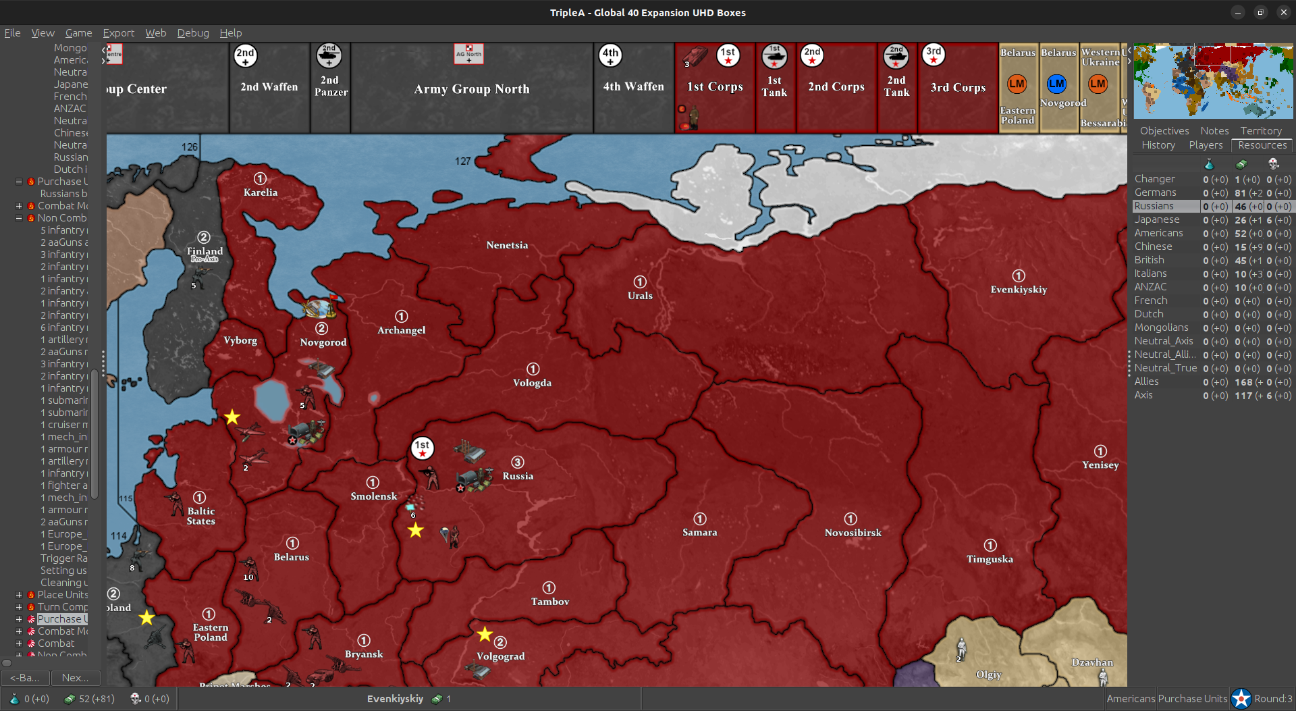This screenshot has height=711, width=1296.
Task: Click the back history button
Action: pos(25,677)
